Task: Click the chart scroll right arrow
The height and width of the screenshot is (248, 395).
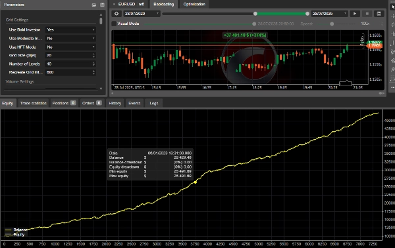Action: pos(383,93)
